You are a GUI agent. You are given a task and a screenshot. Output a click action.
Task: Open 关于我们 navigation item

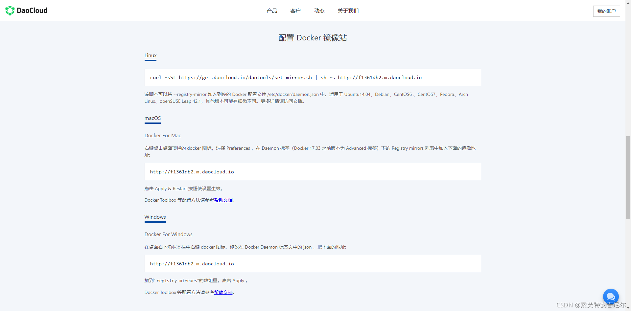pyautogui.click(x=348, y=11)
